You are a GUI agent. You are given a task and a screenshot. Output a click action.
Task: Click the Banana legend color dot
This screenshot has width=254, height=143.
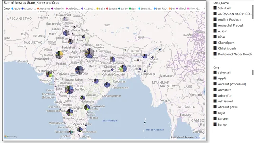[107, 8]
